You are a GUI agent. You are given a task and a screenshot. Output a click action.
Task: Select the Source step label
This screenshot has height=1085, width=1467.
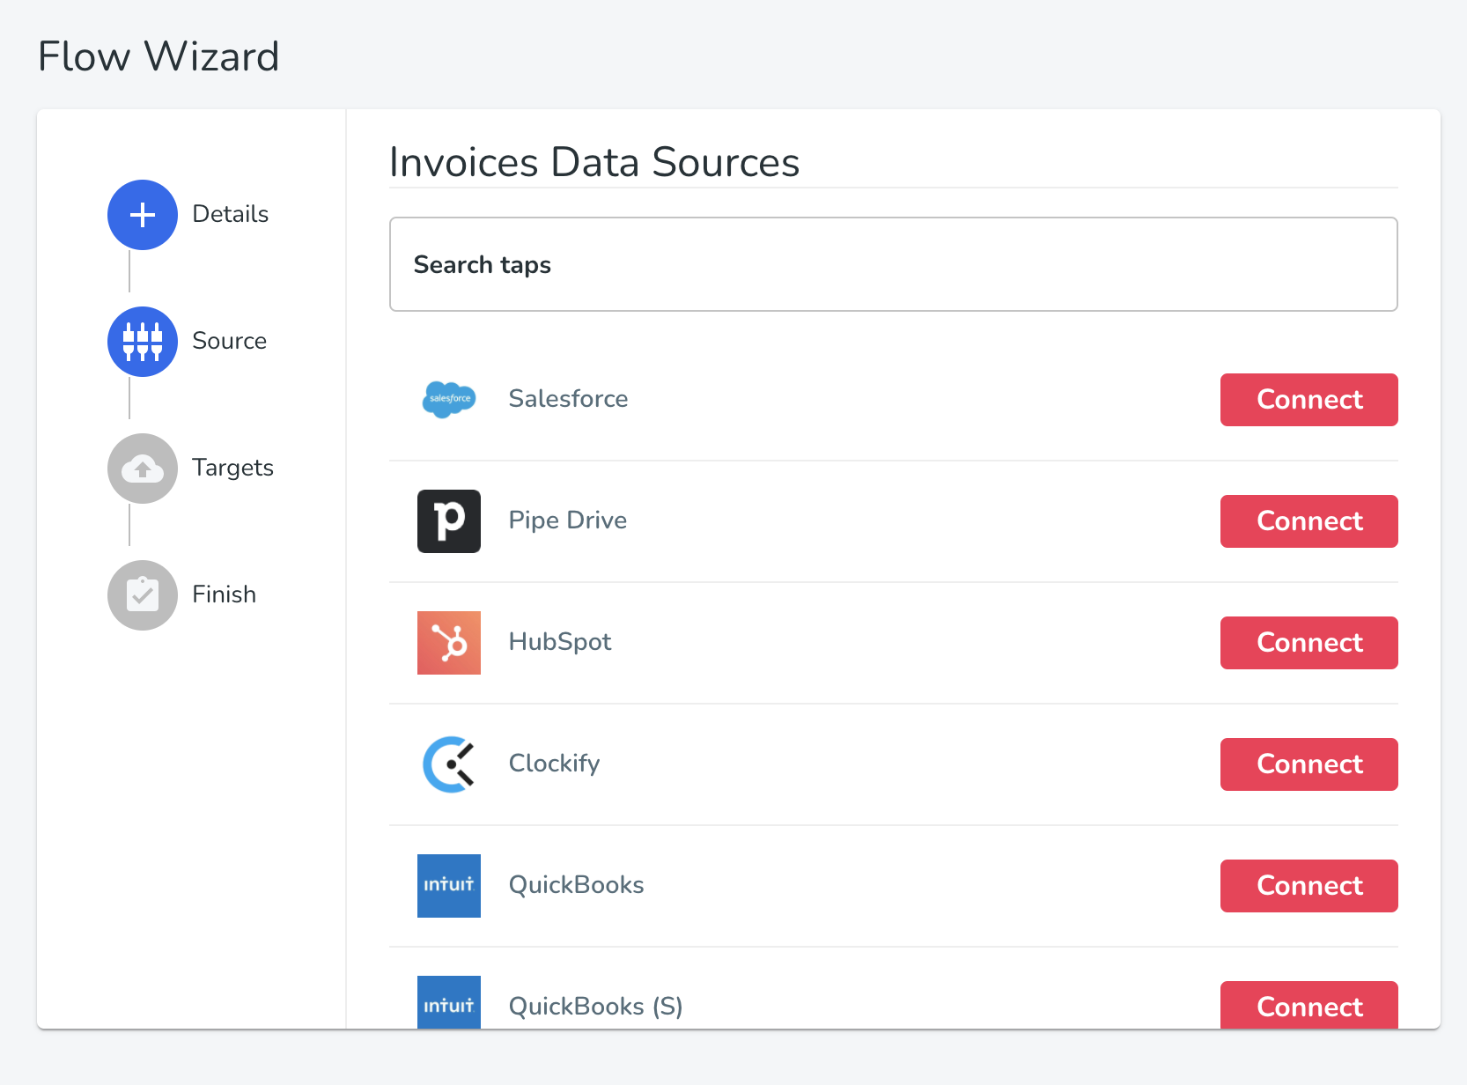(230, 341)
